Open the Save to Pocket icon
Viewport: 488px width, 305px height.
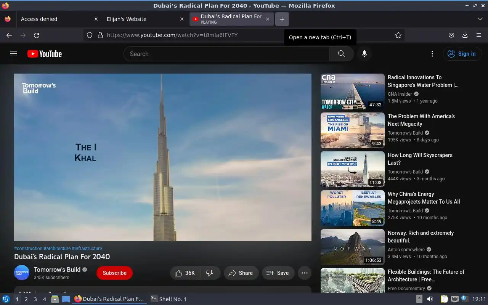(x=451, y=35)
